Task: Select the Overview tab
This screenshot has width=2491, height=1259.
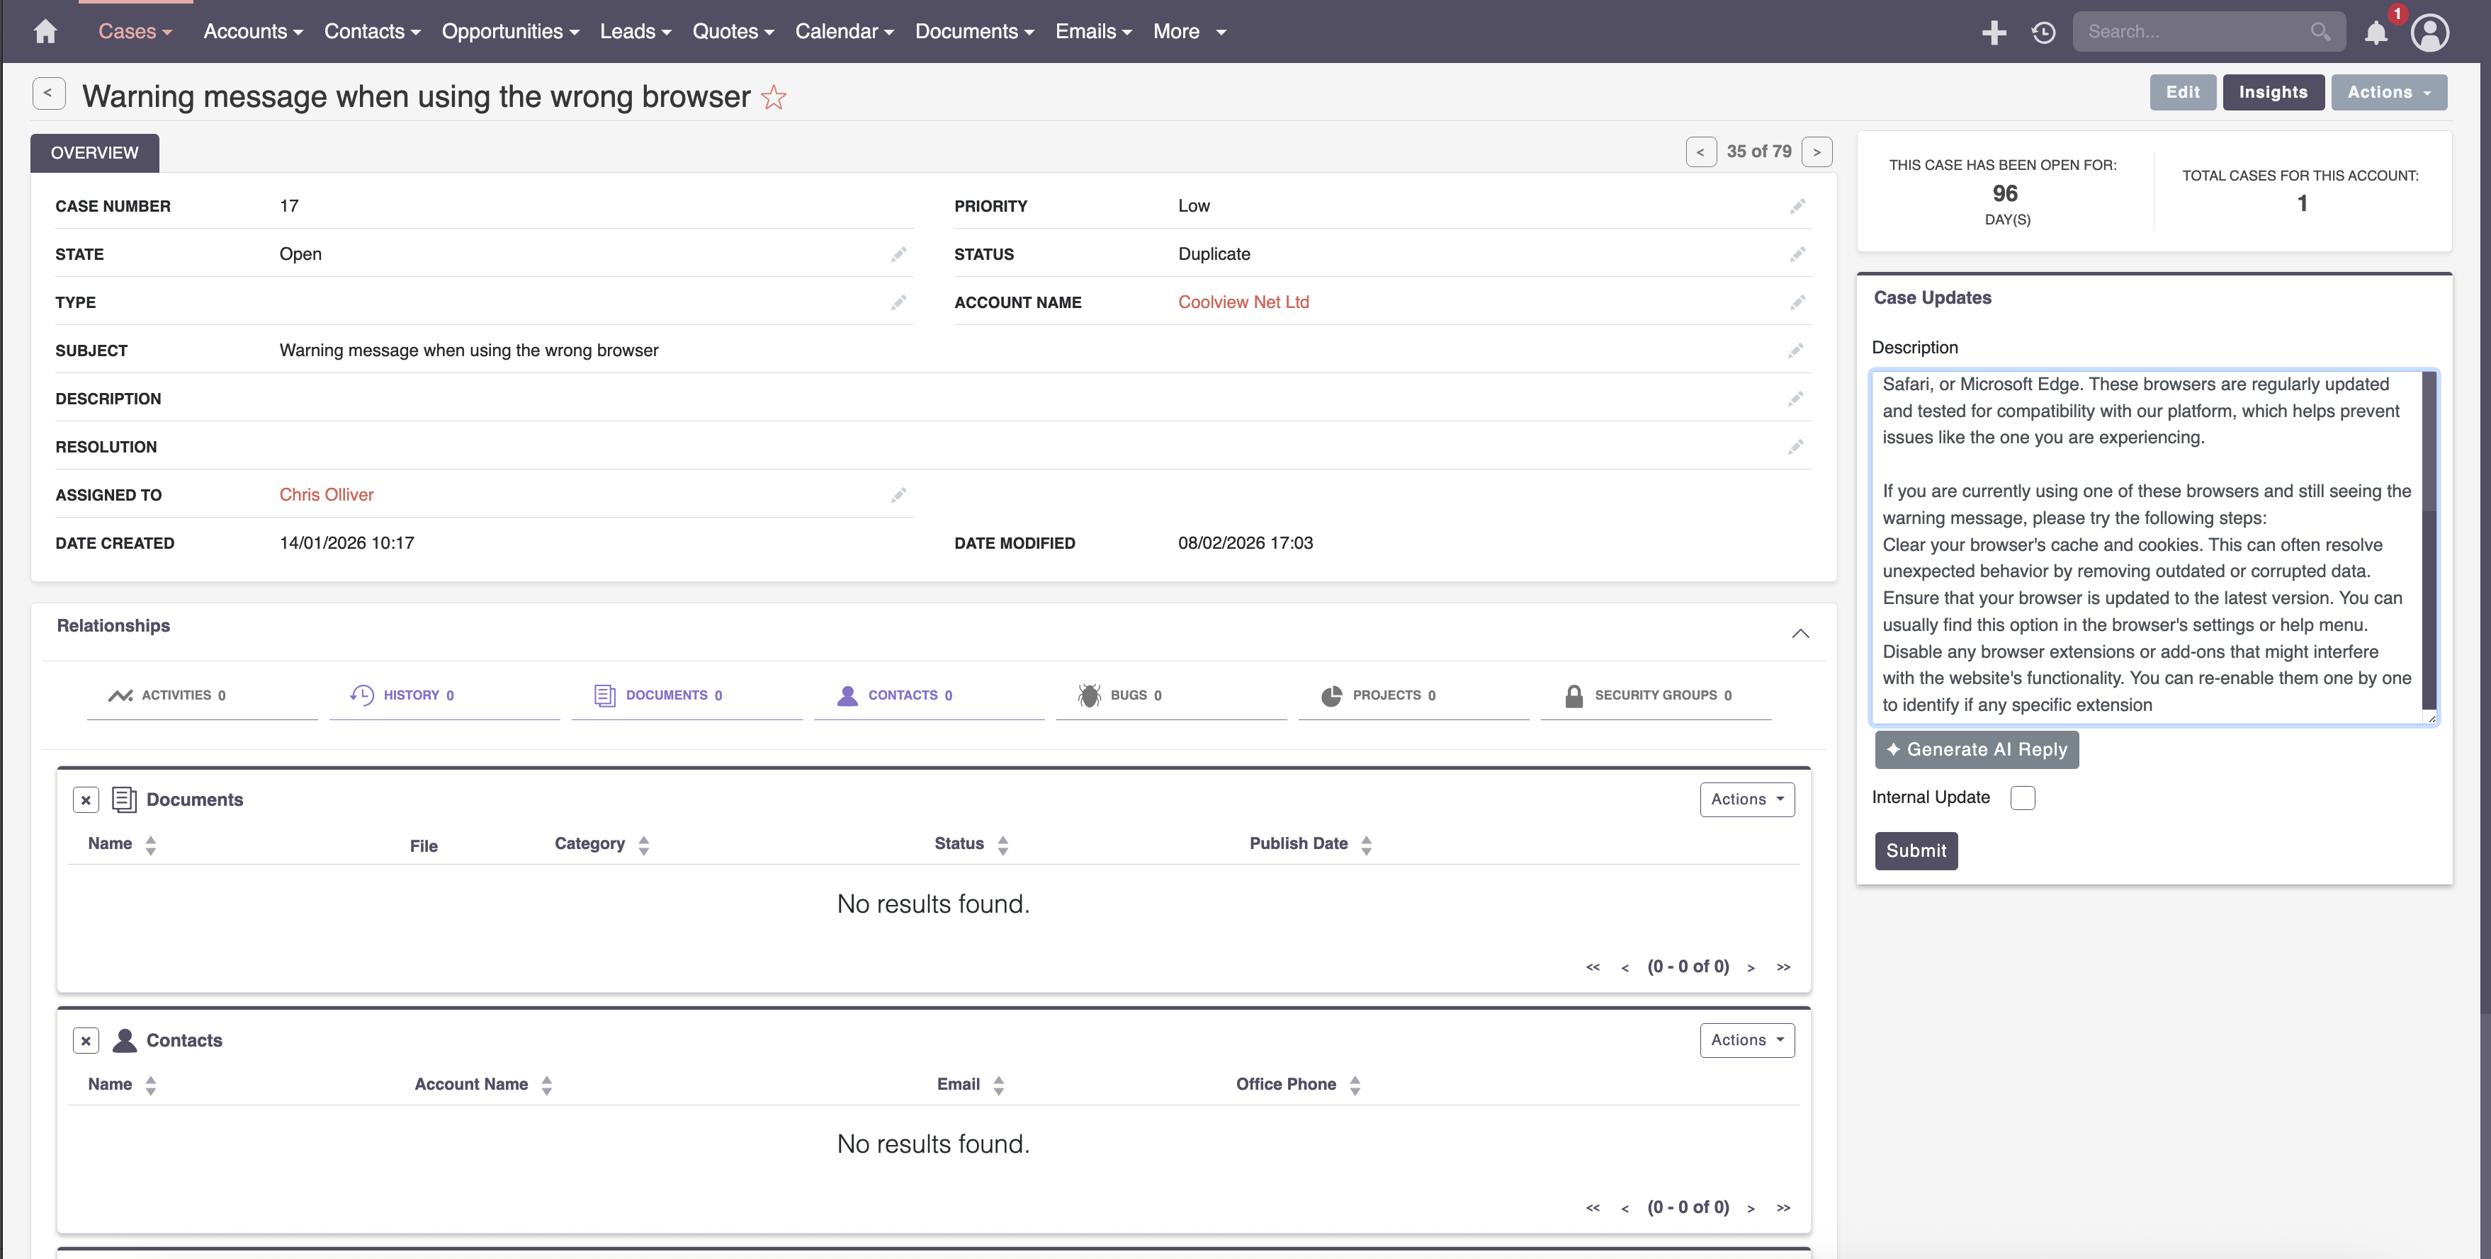Action: tap(95, 153)
